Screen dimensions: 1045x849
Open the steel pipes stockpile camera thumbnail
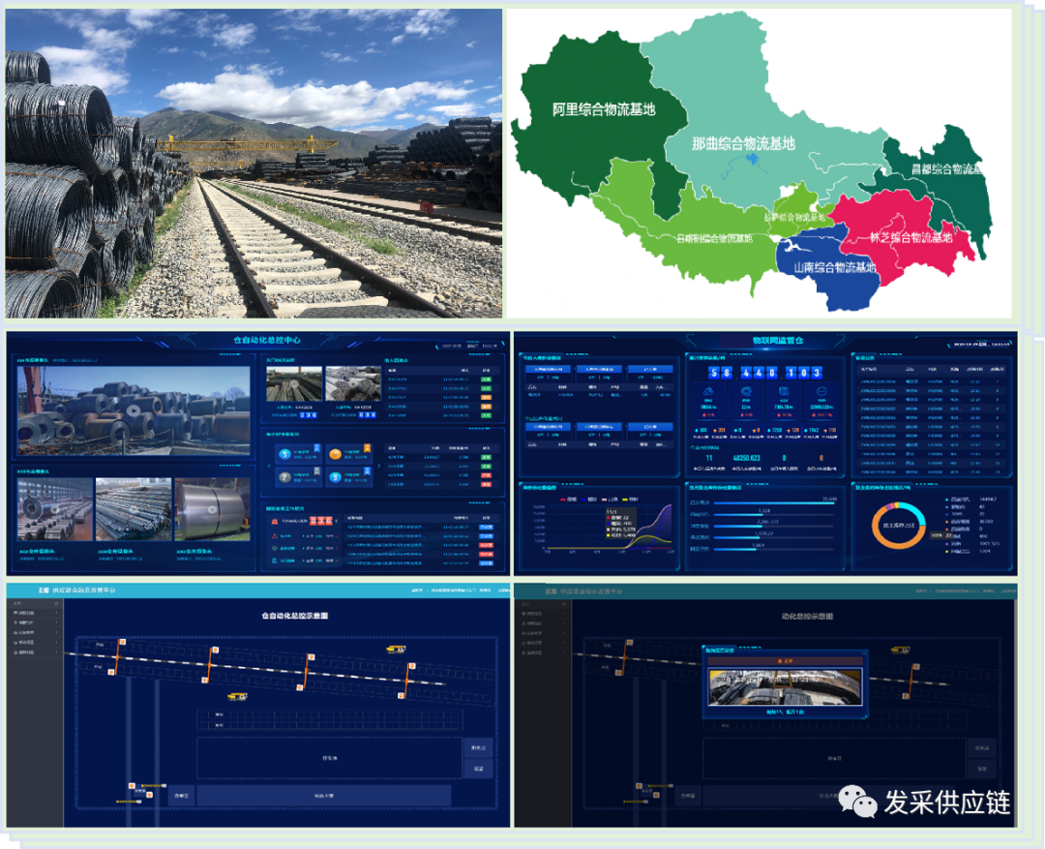click(x=134, y=509)
